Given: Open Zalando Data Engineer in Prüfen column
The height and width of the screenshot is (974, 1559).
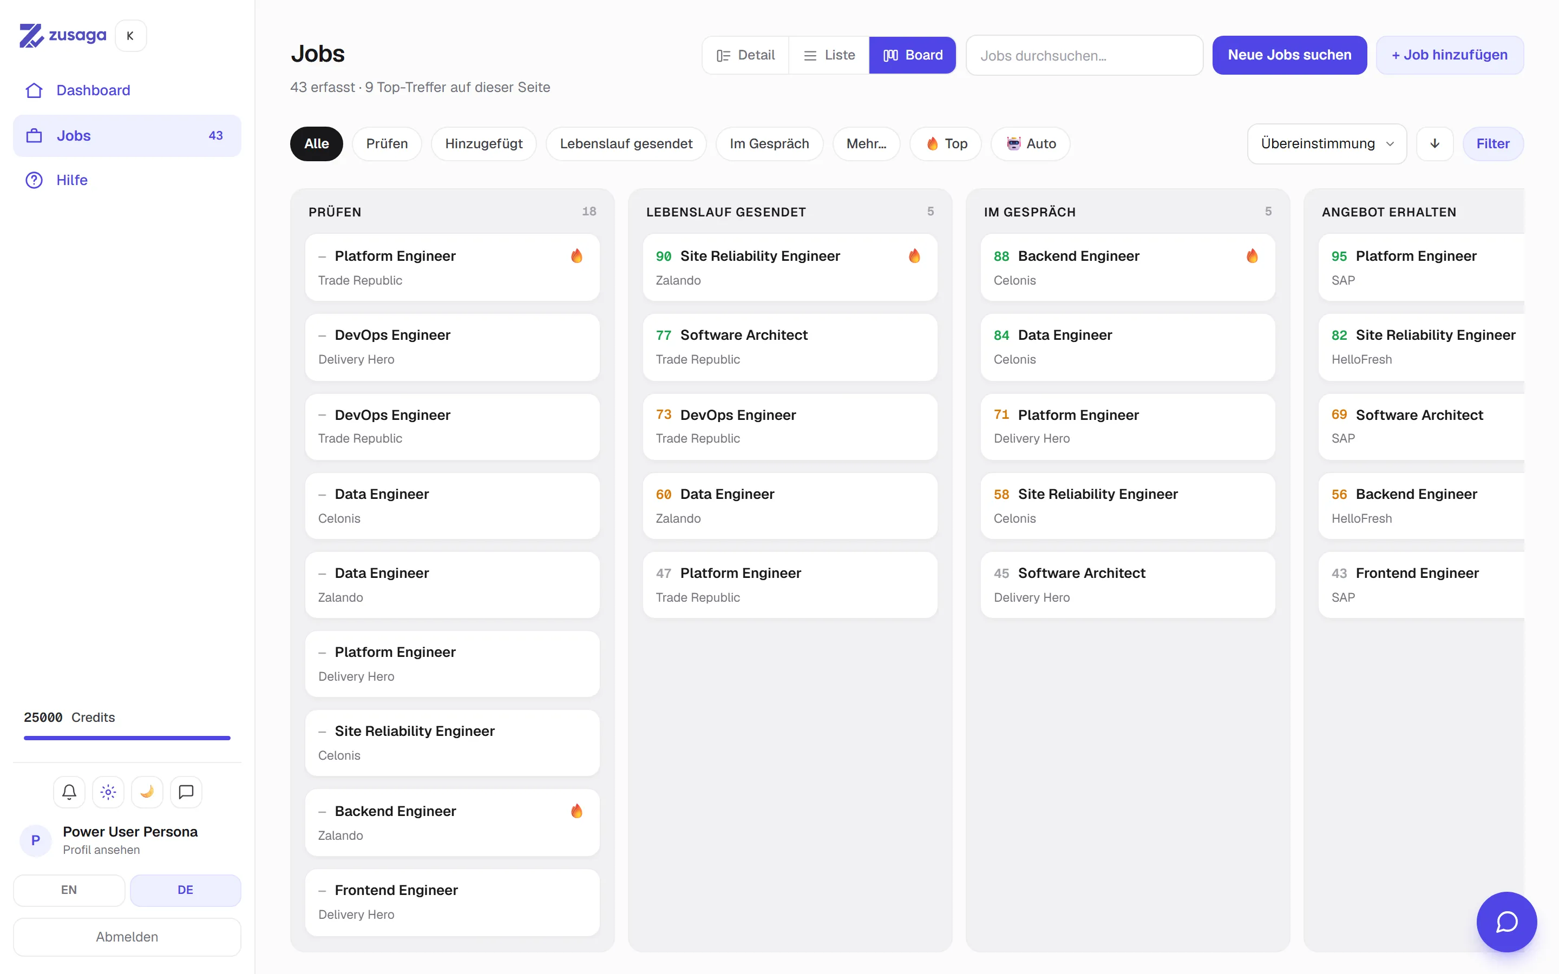Looking at the screenshot, I should click(452, 585).
